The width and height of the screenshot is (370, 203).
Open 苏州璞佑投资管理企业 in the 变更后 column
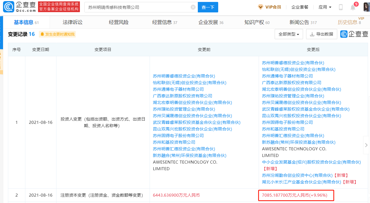tap(293, 96)
